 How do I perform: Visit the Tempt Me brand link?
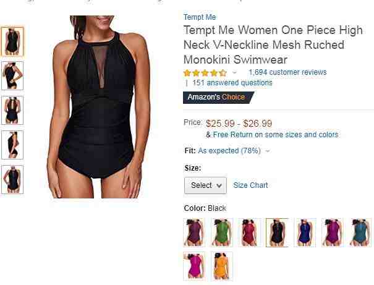pyautogui.click(x=200, y=17)
